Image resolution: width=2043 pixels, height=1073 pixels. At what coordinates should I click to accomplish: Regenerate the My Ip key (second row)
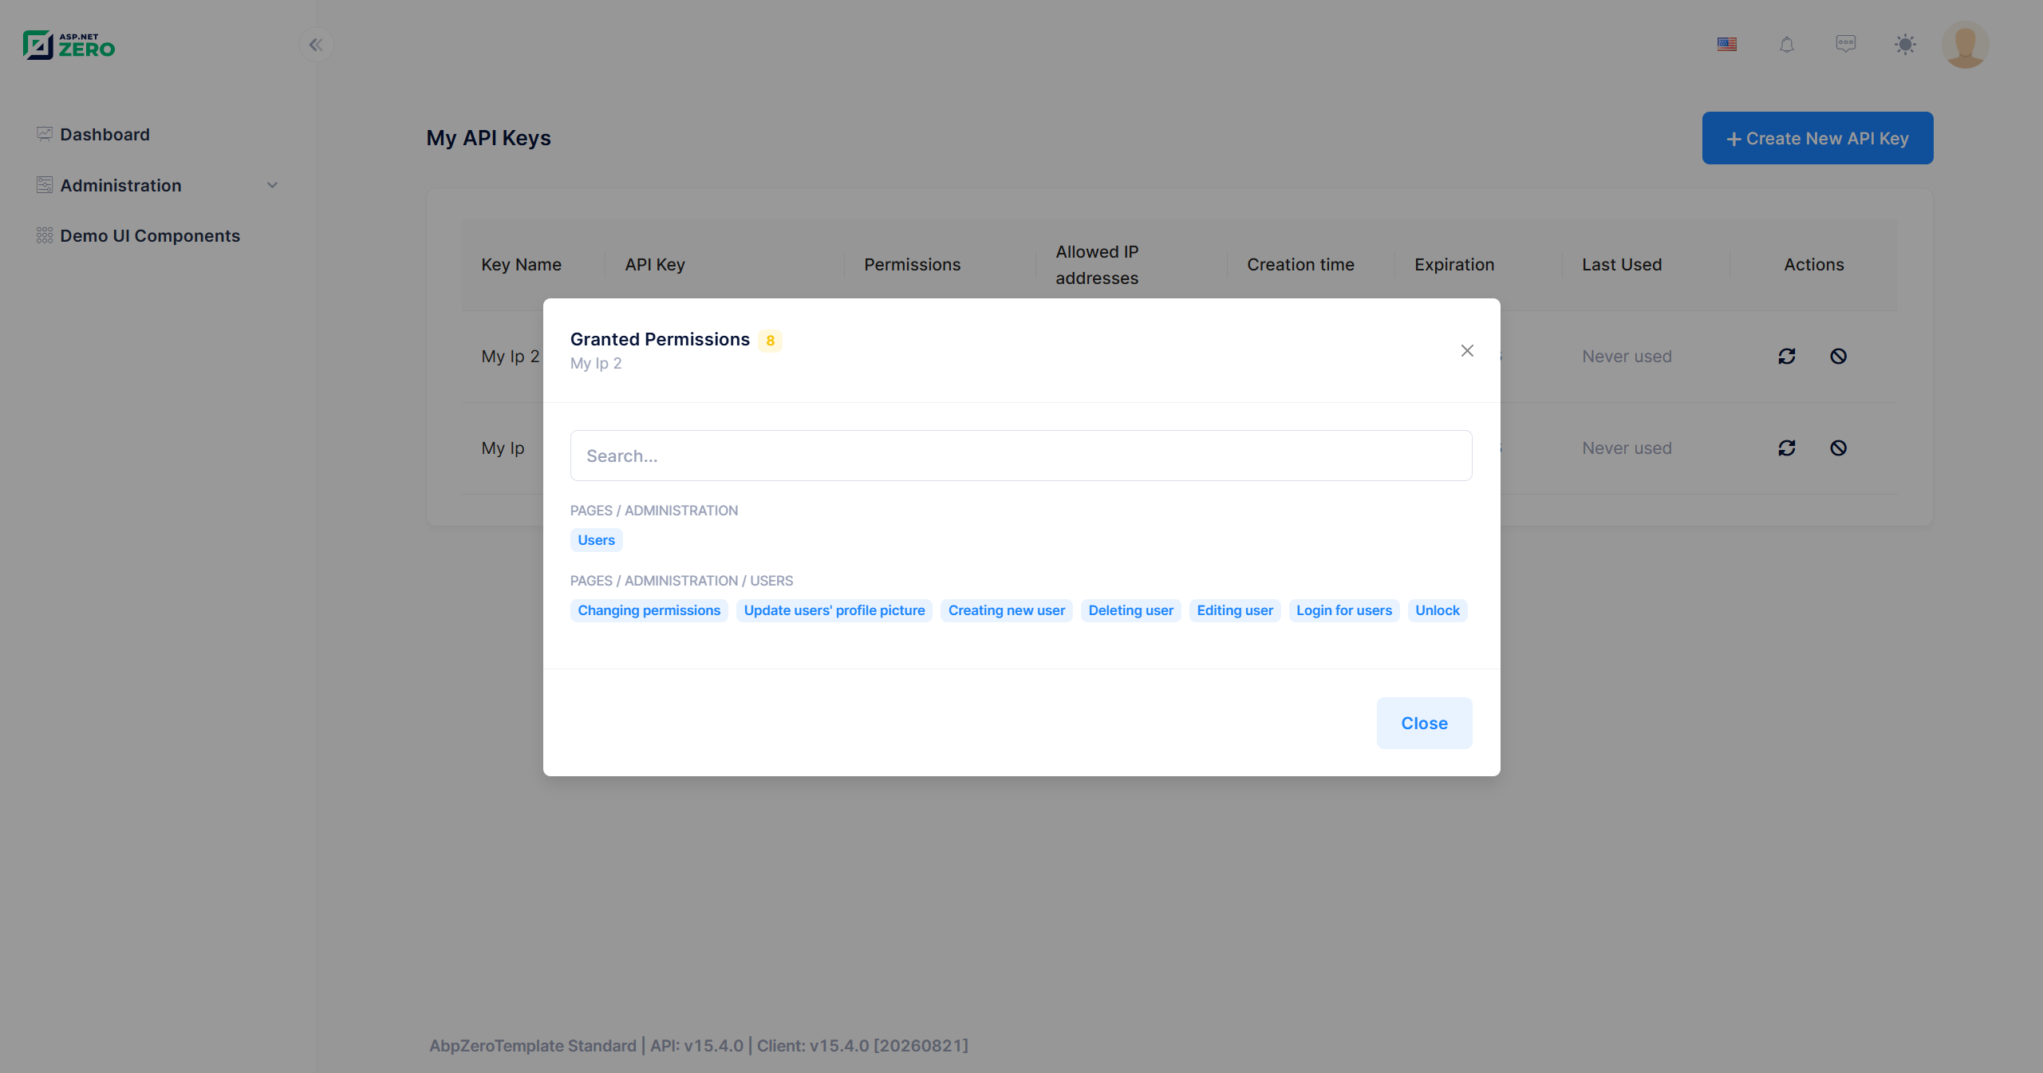[1787, 448]
